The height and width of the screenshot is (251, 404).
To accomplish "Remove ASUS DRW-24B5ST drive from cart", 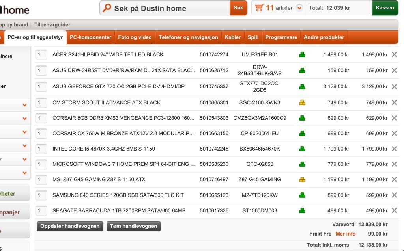I will pyautogui.click(x=394, y=70).
